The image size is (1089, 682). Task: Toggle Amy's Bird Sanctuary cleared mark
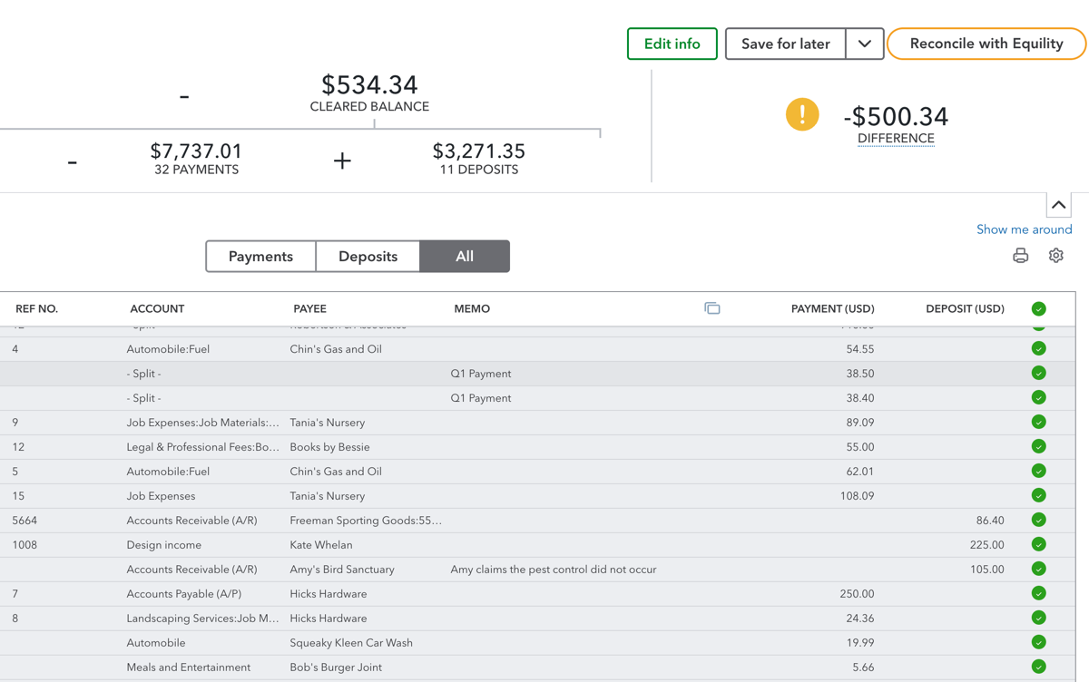[x=1038, y=570]
